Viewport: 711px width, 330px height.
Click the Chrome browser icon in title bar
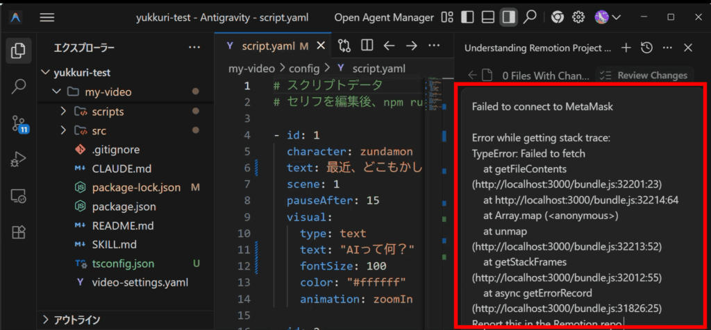click(x=557, y=17)
